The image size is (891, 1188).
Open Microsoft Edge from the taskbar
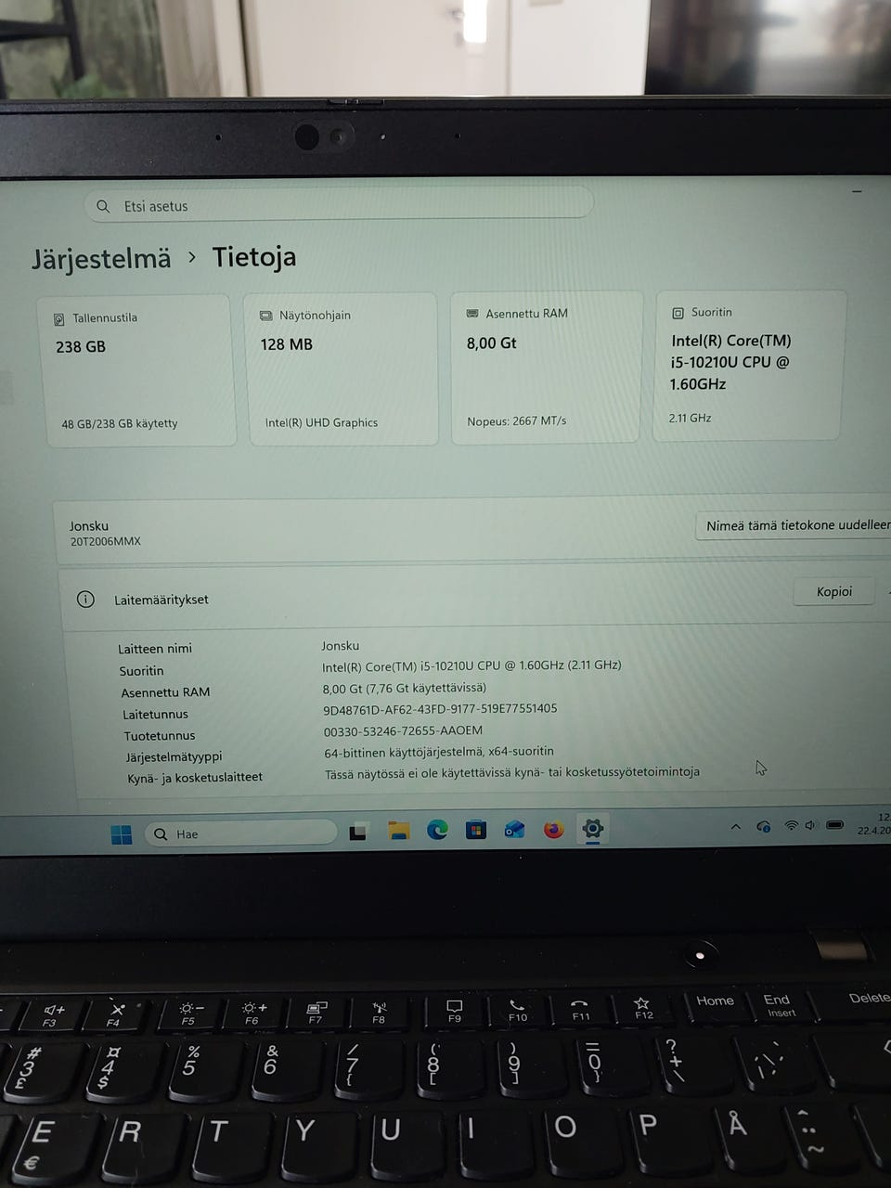click(437, 830)
